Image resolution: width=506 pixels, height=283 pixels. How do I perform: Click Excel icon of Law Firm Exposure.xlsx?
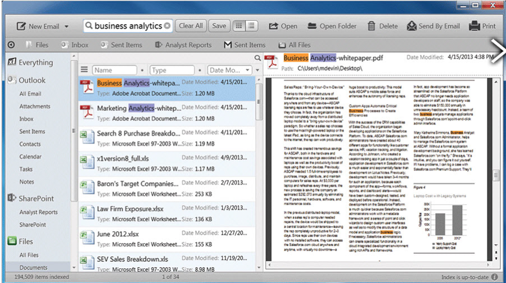tap(88, 212)
